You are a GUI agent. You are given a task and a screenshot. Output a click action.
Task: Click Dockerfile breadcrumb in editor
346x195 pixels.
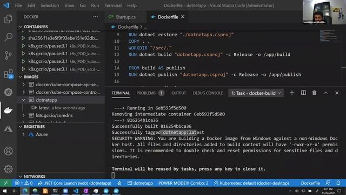click(128, 27)
